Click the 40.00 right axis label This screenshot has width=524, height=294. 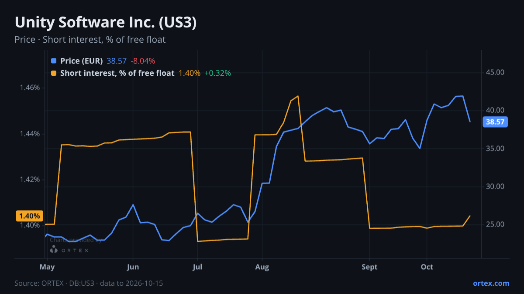click(495, 110)
